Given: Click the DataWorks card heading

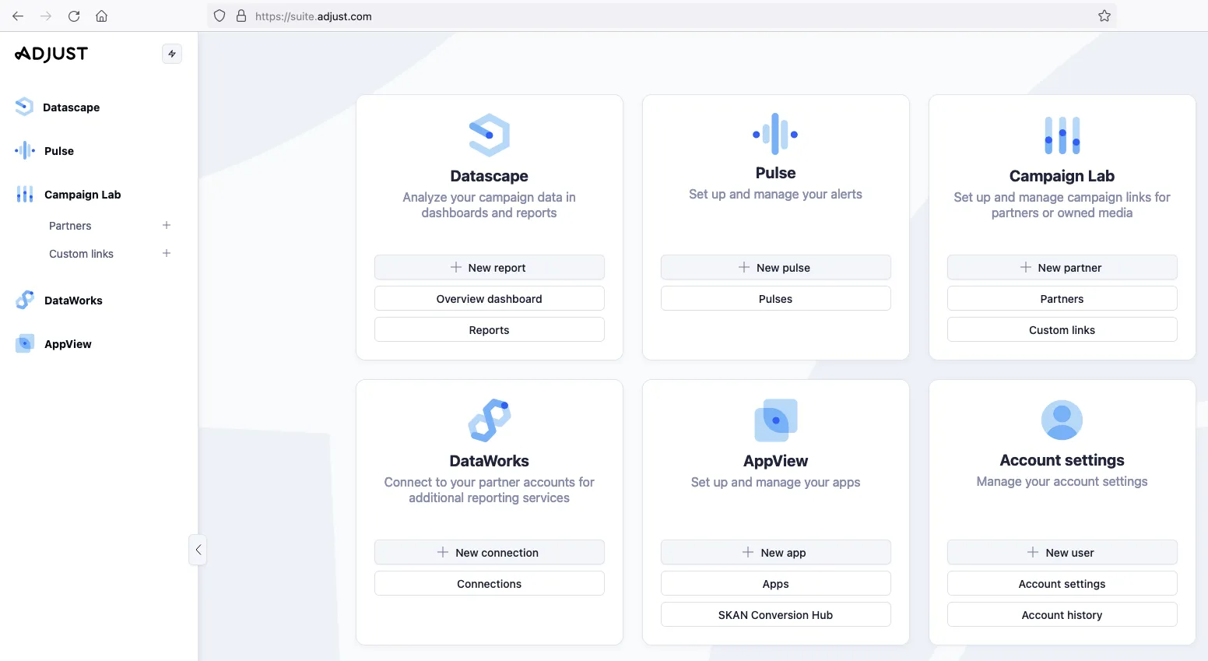Looking at the screenshot, I should click(x=489, y=461).
